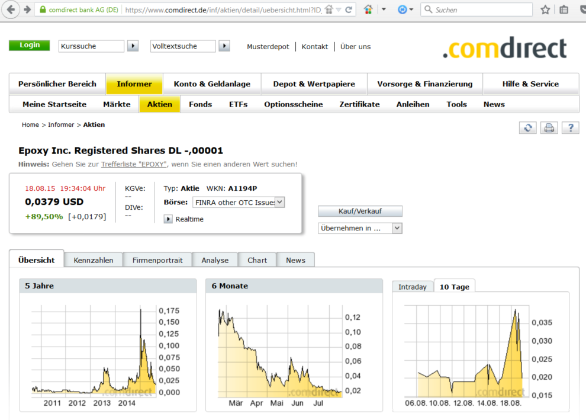Select Zertifikate in the sub-navigation

point(359,104)
